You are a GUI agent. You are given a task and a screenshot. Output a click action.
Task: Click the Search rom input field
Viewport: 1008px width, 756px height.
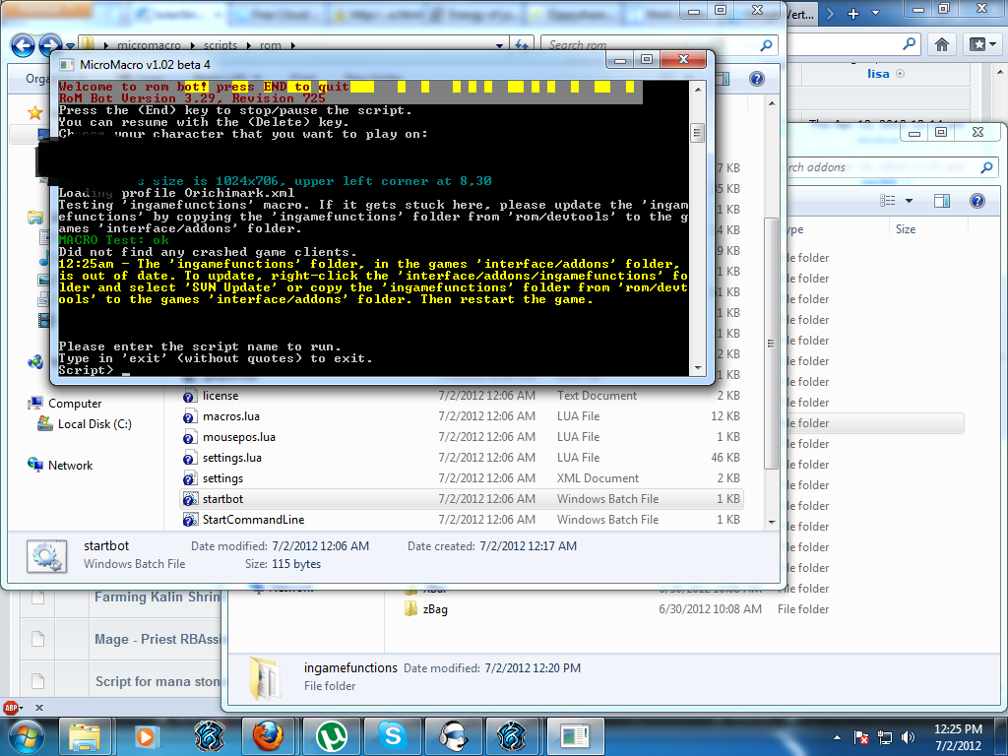[x=650, y=45]
